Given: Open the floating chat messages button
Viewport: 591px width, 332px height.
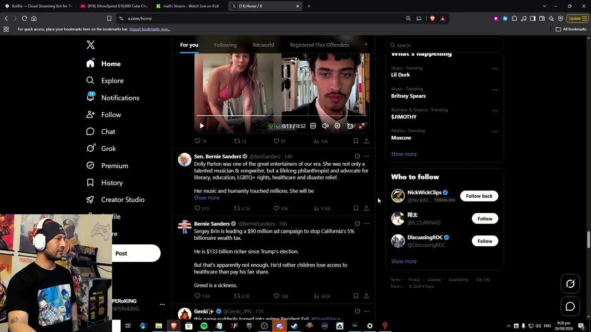Looking at the screenshot, I should pos(570,307).
